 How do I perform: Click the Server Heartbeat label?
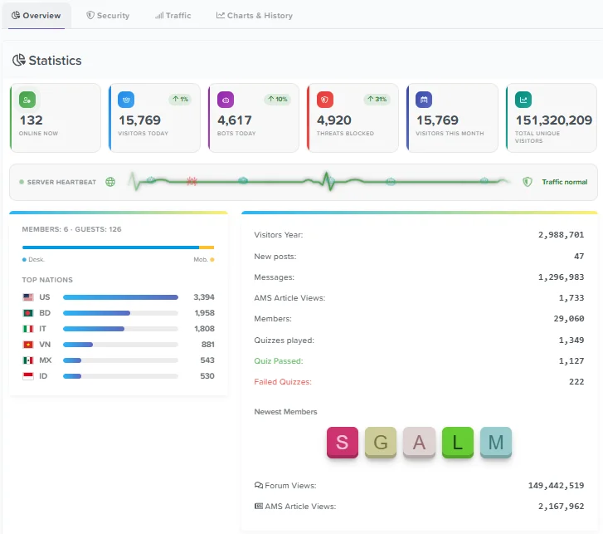[x=61, y=182]
